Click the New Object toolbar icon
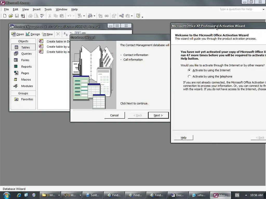 [x=128, y=16]
